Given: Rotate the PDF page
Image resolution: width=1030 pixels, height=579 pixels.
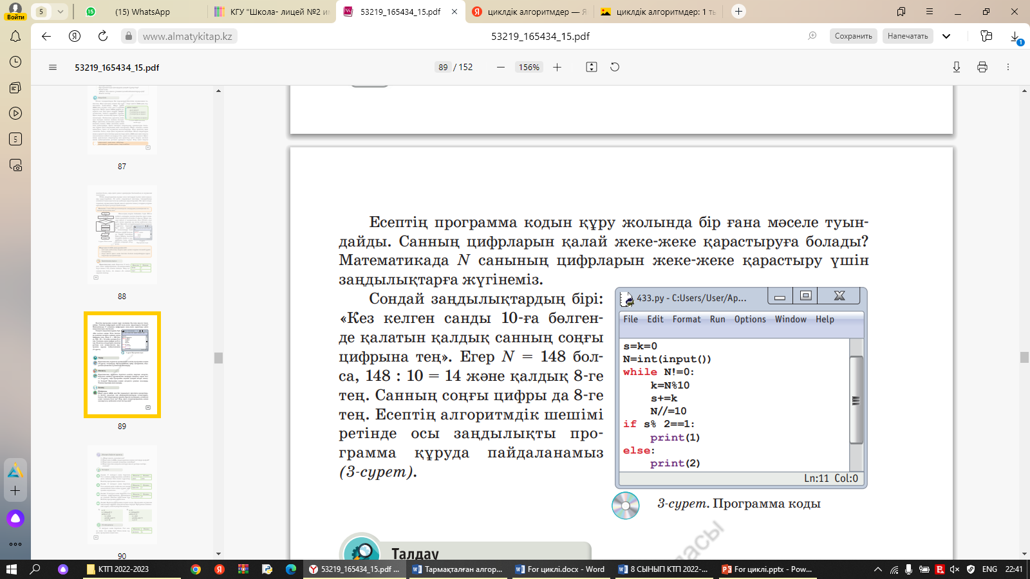Looking at the screenshot, I should [615, 67].
